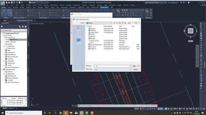Click Open icon in quick access toolbar

(9, 3)
